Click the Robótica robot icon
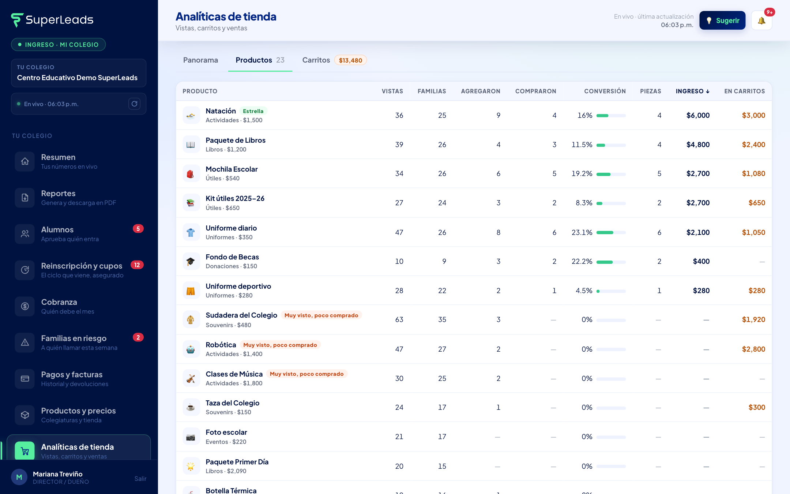The height and width of the screenshot is (494, 790). pos(191,349)
